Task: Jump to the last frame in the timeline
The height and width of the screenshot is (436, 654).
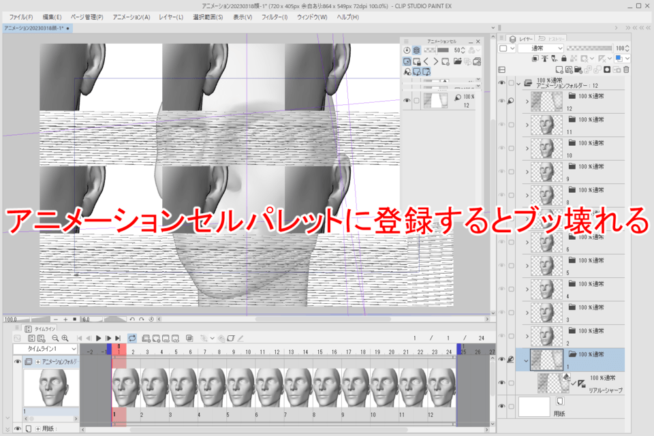Action: (118, 338)
